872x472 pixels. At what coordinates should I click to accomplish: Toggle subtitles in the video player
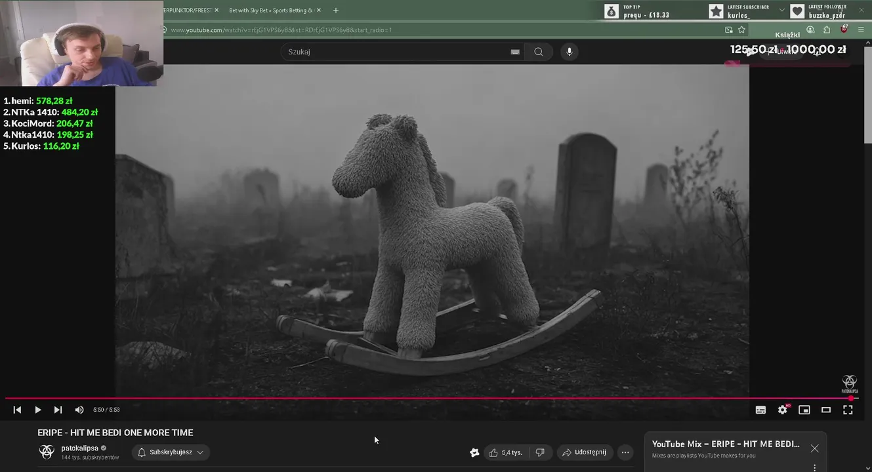(x=760, y=410)
